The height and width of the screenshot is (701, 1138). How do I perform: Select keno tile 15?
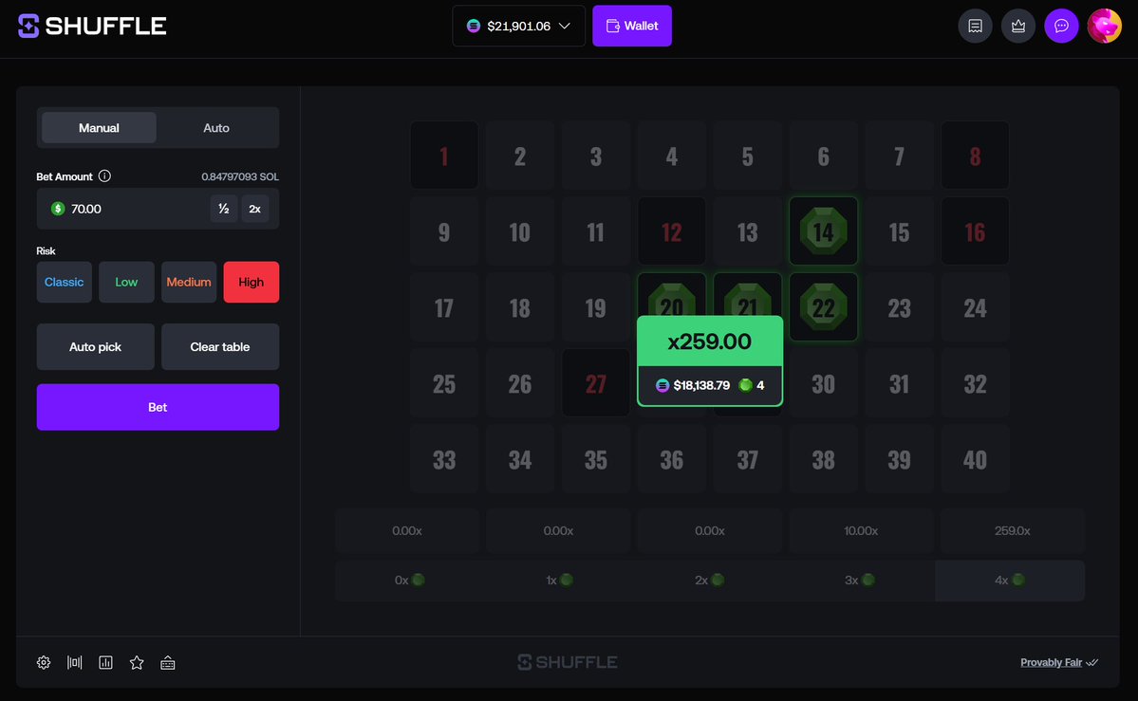pyautogui.click(x=899, y=231)
